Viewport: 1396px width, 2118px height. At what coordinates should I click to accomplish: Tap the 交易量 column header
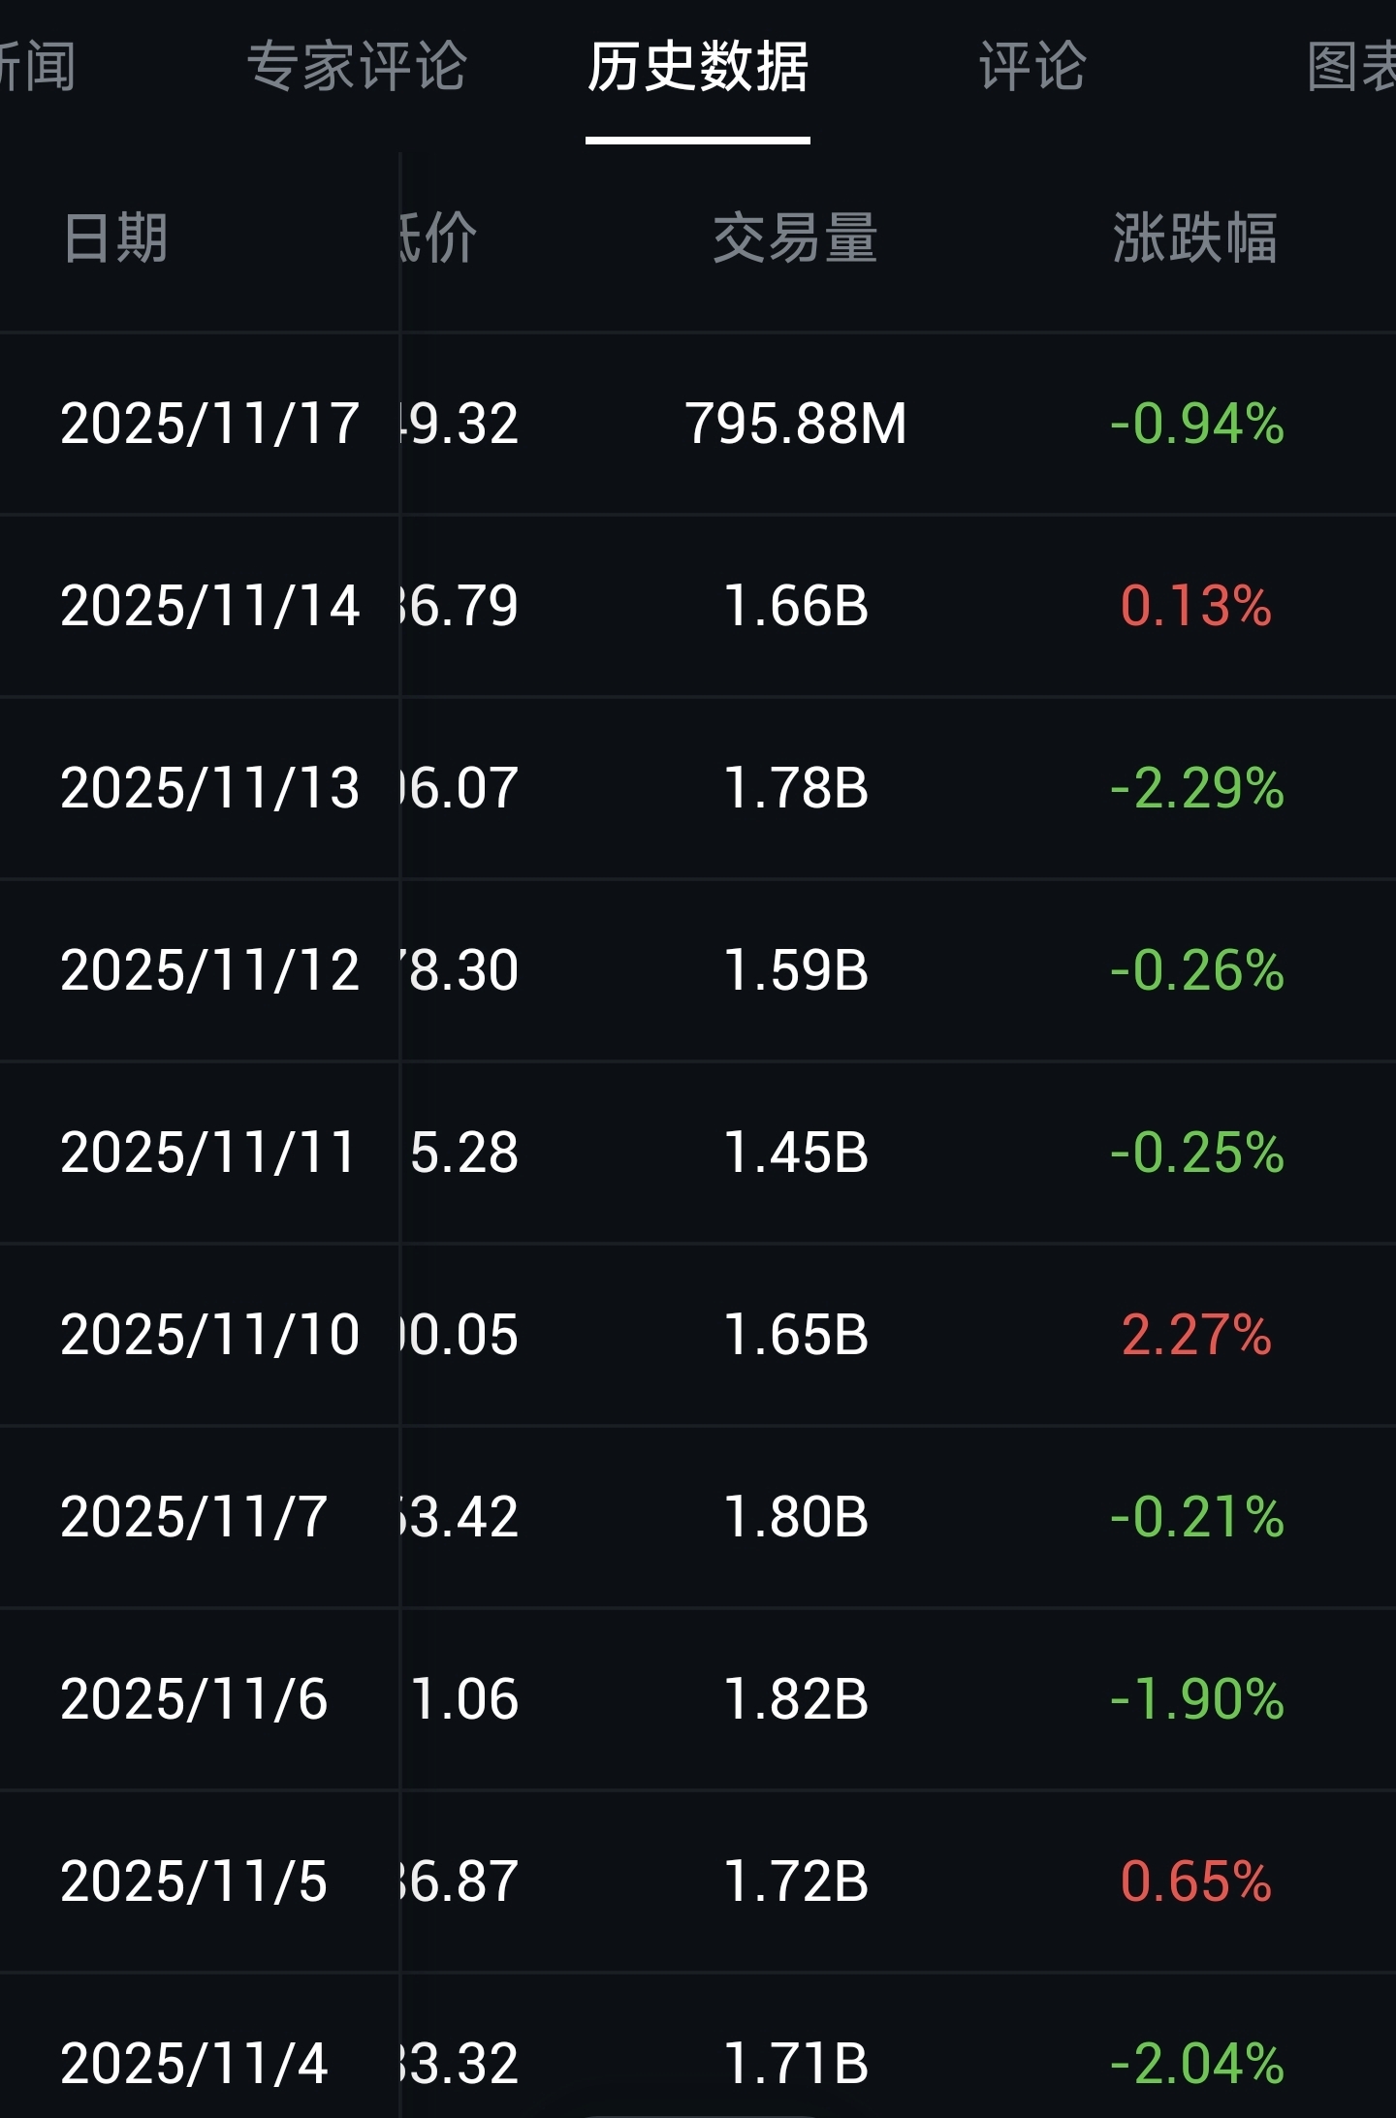(x=795, y=238)
